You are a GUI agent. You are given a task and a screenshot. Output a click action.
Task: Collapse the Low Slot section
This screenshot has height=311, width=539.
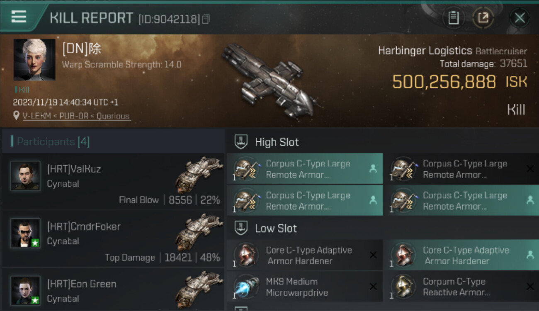coord(241,228)
